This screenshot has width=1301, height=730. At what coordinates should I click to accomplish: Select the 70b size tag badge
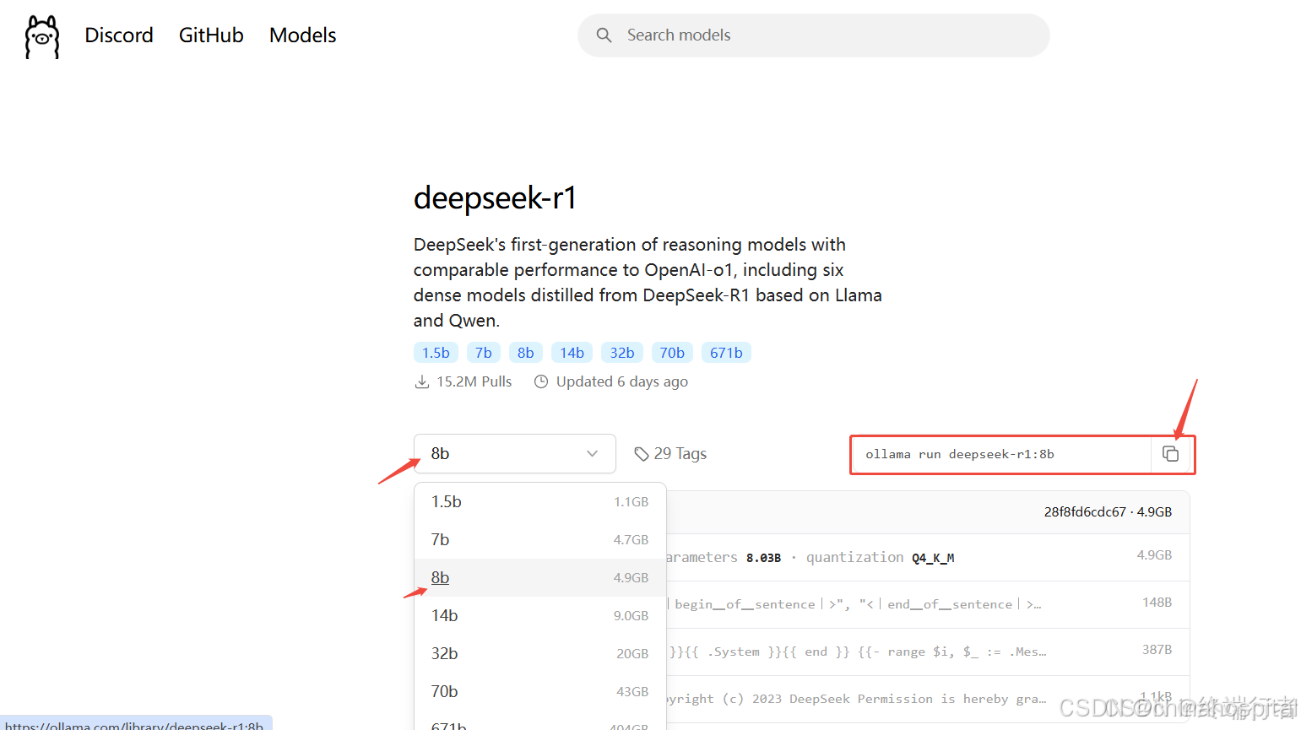coord(672,353)
